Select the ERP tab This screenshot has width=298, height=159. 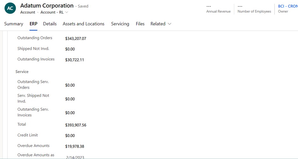click(33, 24)
